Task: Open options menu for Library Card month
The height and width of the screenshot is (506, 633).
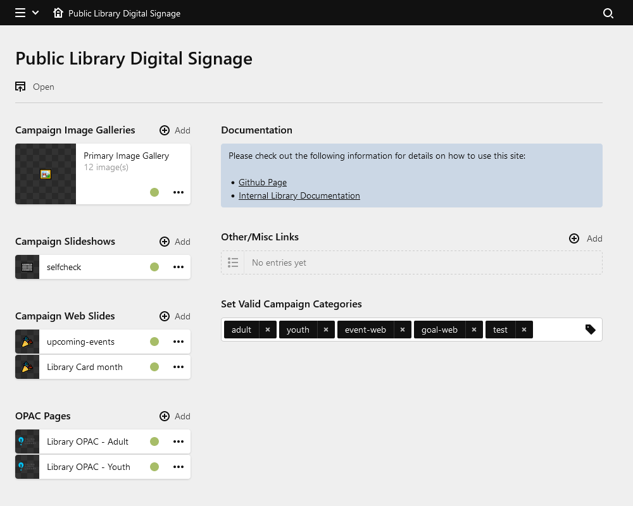Action: pos(179,367)
